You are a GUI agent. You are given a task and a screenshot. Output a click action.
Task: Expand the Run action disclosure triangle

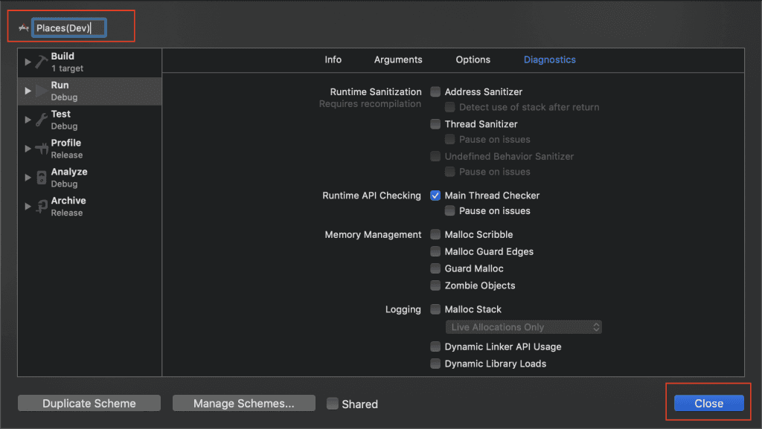point(28,91)
